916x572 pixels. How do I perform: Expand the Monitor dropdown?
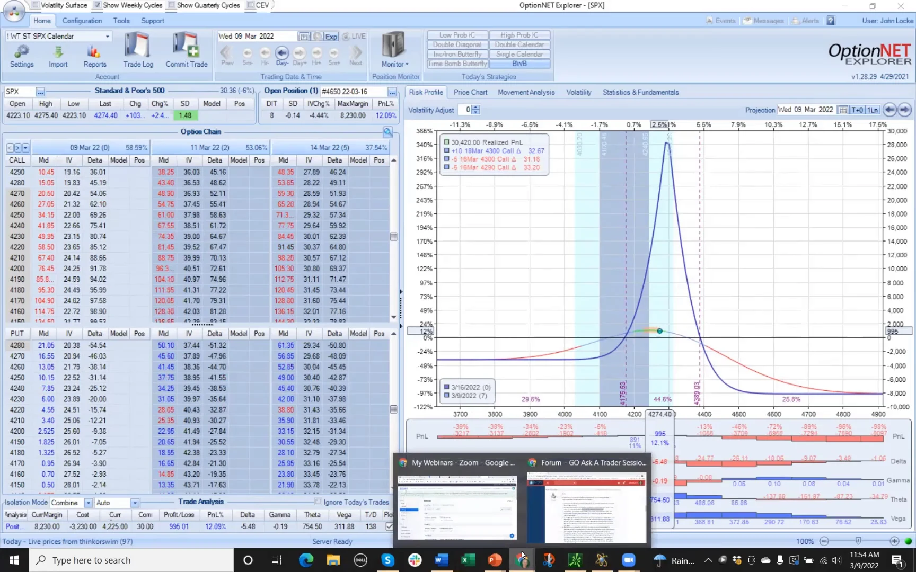pyautogui.click(x=395, y=64)
